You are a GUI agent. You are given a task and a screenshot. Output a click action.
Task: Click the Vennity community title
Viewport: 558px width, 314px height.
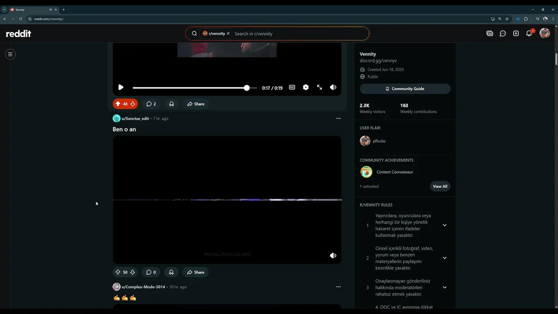pyautogui.click(x=368, y=54)
